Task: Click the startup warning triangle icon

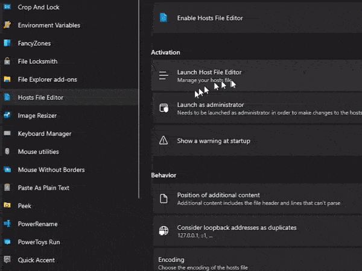Action: pos(164,140)
